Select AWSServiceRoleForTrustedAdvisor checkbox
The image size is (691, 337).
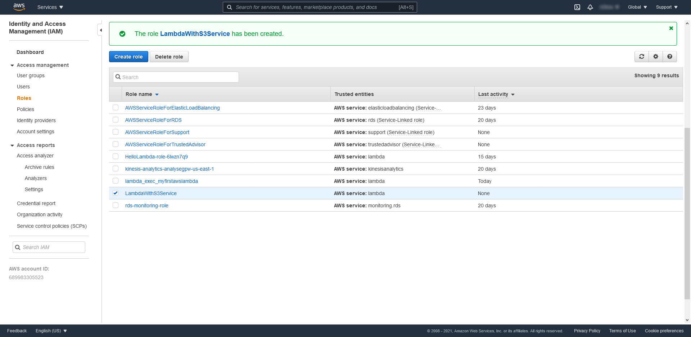click(116, 144)
